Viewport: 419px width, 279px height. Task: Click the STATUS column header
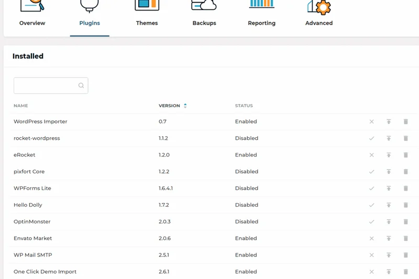click(x=244, y=106)
